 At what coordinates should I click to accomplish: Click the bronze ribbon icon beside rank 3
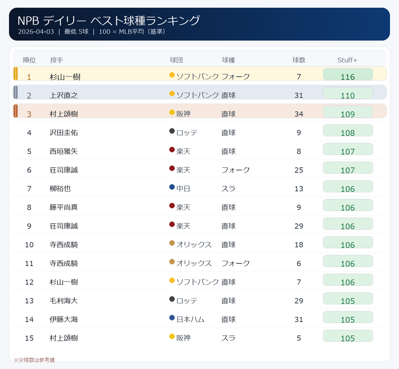pyautogui.click(x=16, y=111)
